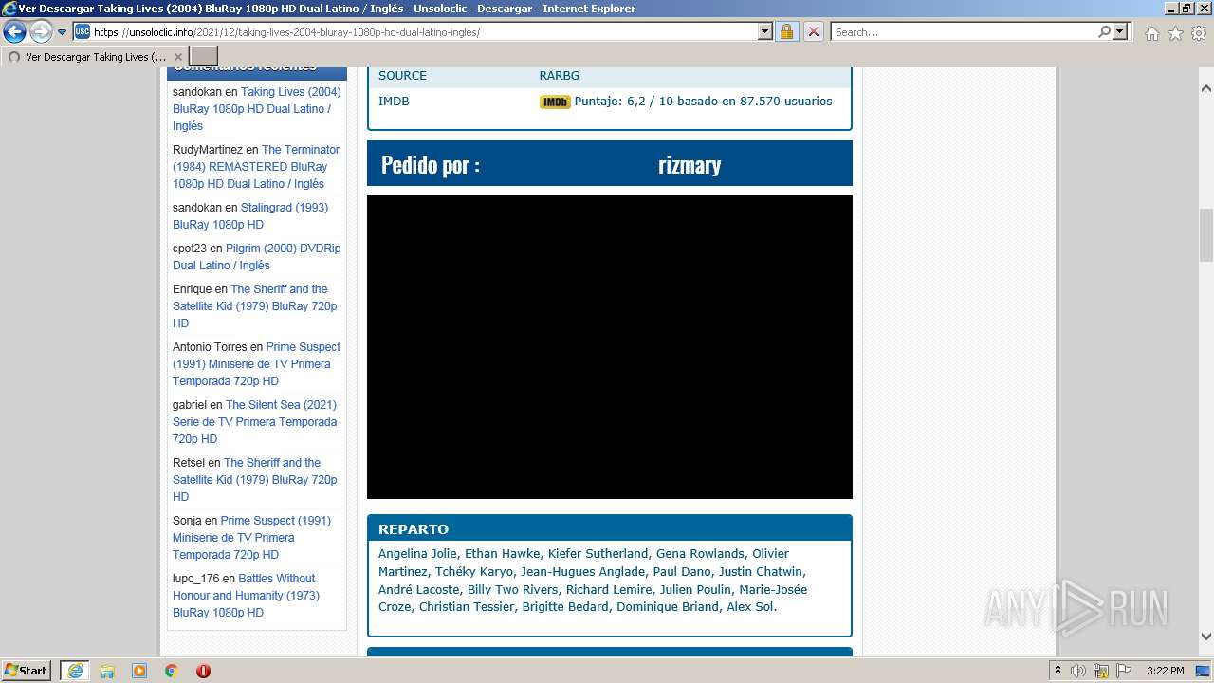Viewport: 1214px width, 683px height.
Task: Select the Ver Descargar Taking Lives tab
Action: [x=94, y=57]
